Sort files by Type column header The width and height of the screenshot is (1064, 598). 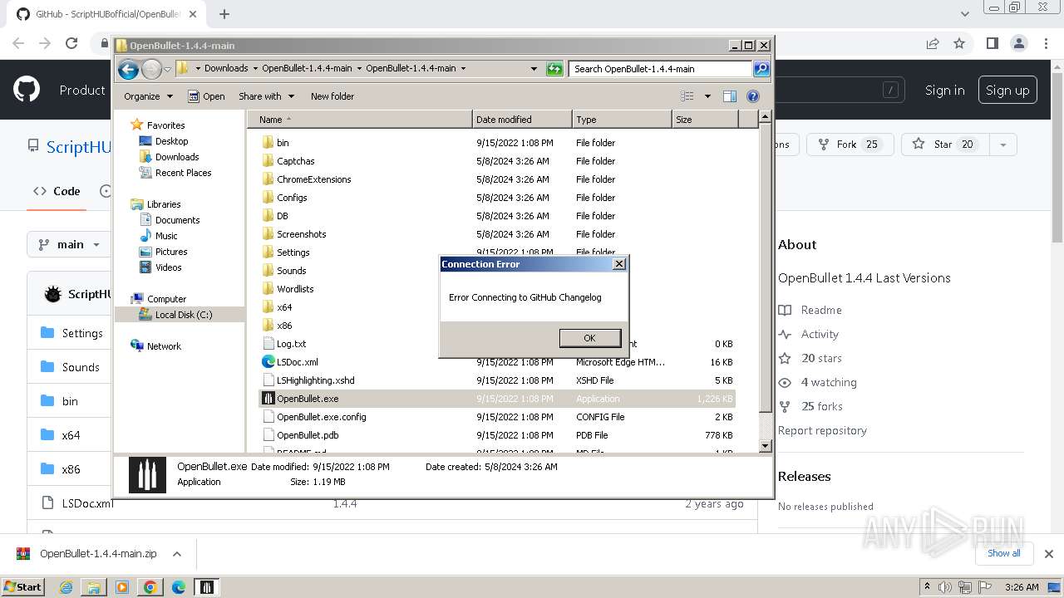click(622, 120)
